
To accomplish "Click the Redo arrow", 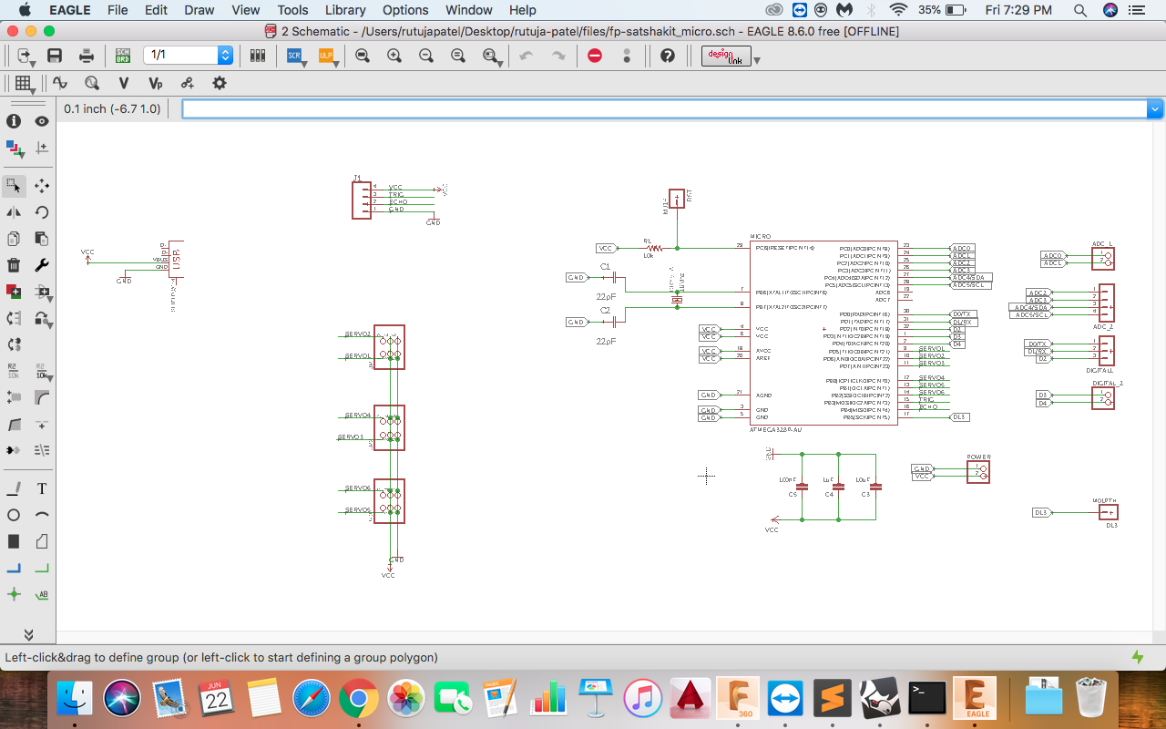I will pyautogui.click(x=558, y=56).
